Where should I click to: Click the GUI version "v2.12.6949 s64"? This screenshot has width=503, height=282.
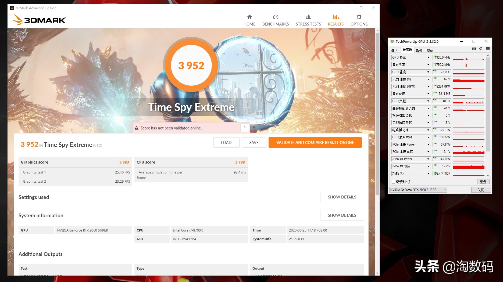tap(184, 239)
